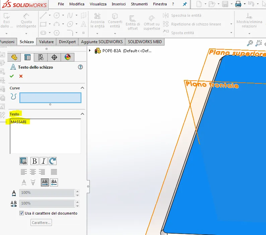Click the Undo arrow icon
This screenshot has width=266, height=235.
point(251,4)
